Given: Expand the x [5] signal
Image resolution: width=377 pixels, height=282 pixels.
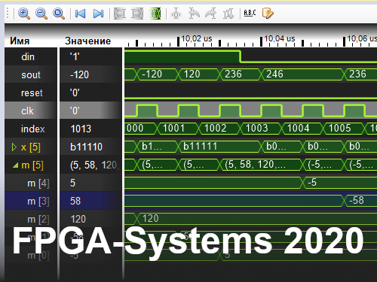Looking at the screenshot, I should (14, 147).
